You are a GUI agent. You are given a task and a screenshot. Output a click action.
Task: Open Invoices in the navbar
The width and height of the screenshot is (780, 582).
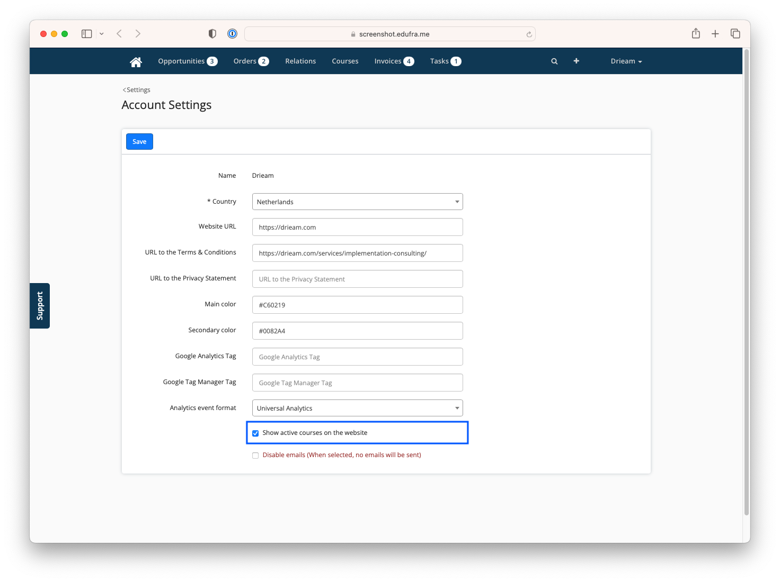pos(394,61)
